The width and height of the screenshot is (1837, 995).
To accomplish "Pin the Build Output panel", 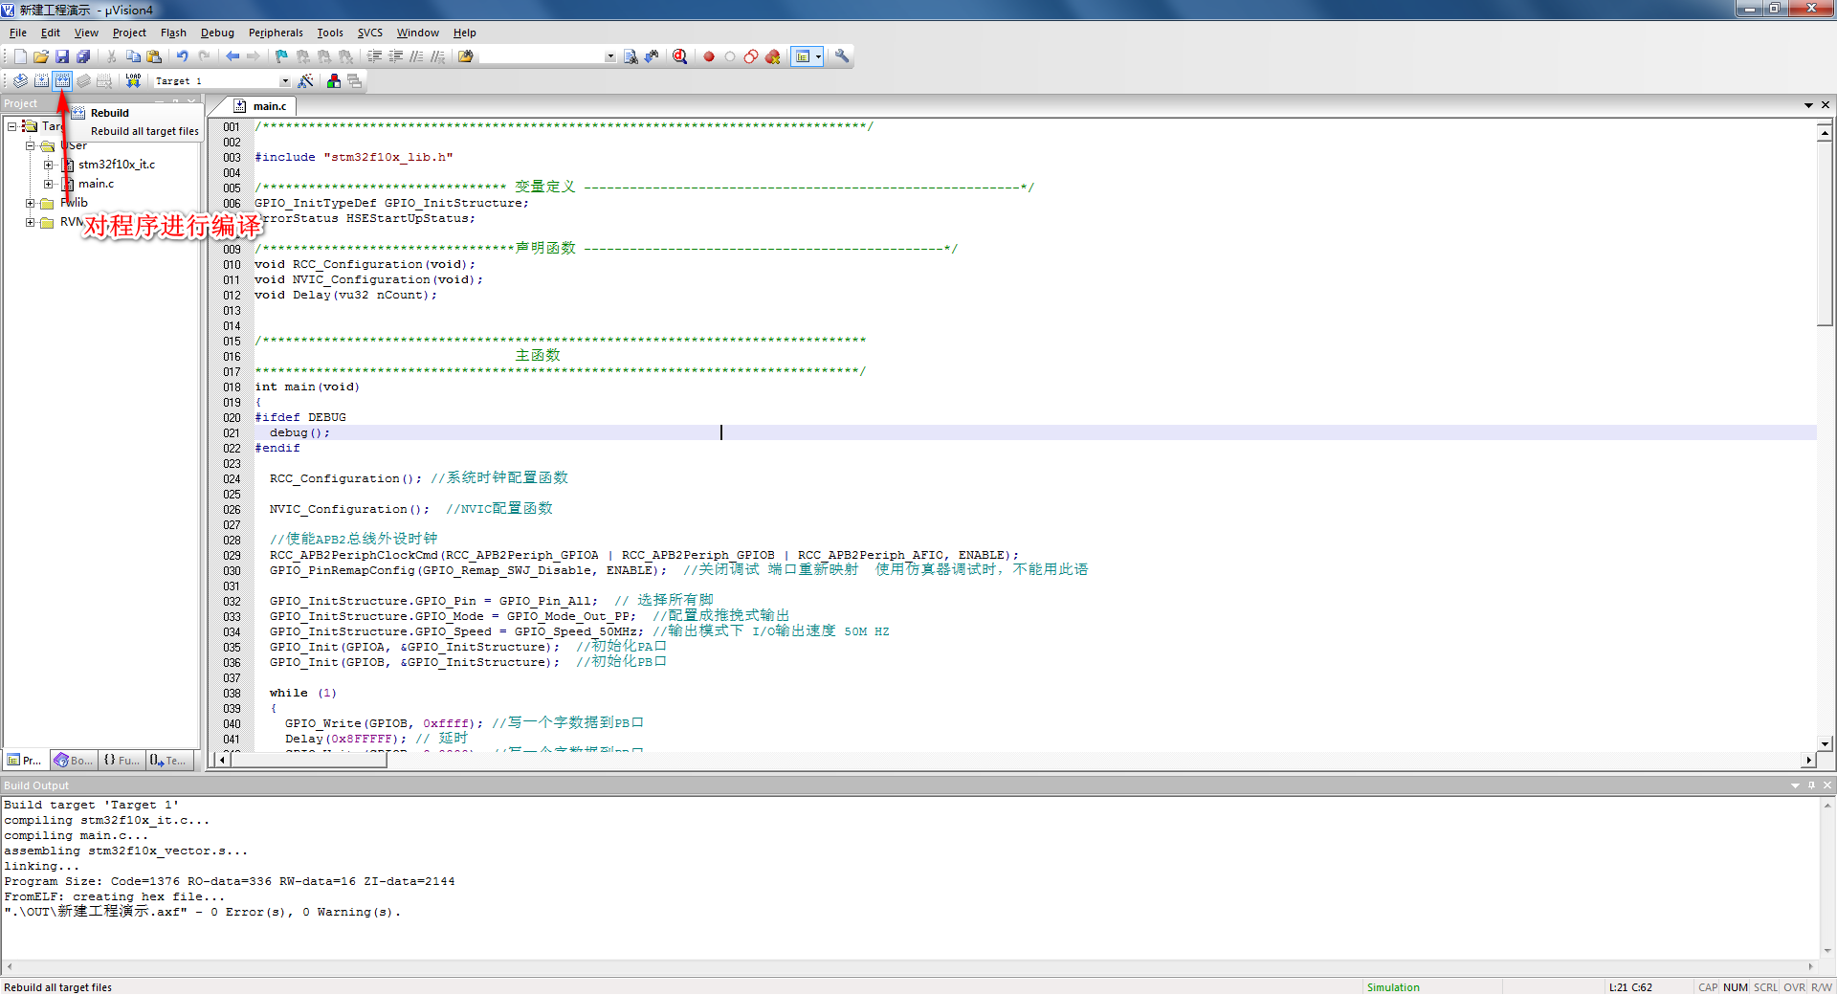I will [1811, 785].
